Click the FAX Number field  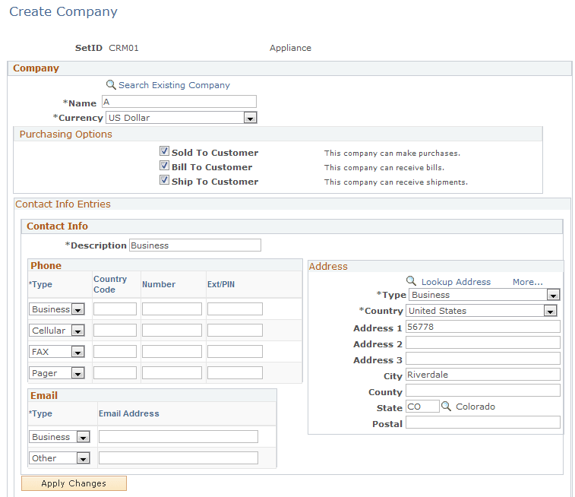[x=172, y=351]
